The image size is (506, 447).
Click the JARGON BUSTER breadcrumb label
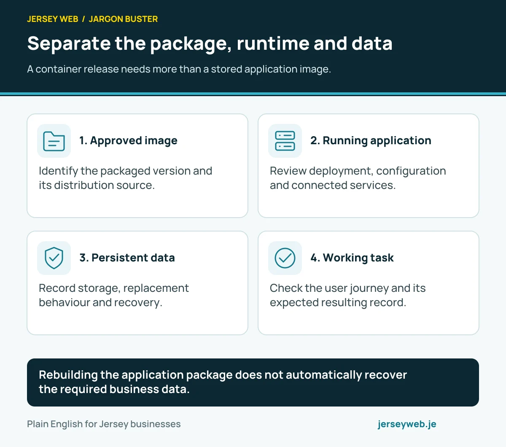[123, 19]
